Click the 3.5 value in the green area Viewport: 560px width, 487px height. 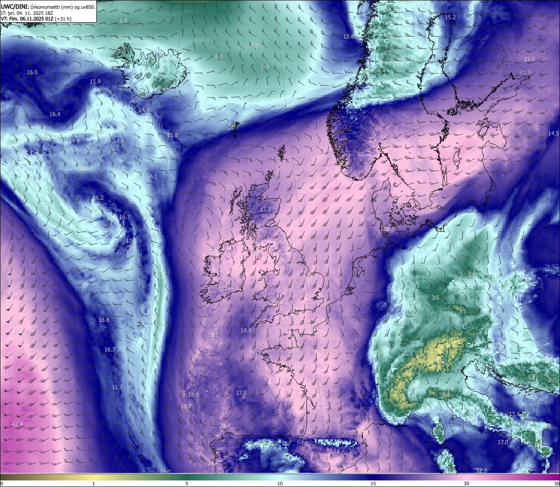pos(435,298)
